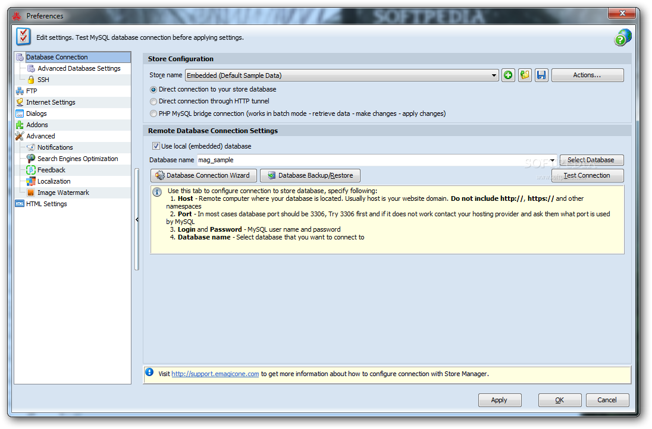Viewport: 652px width, 429px height.
Task: Click the Dialogs window icon
Action: point(20,113)
